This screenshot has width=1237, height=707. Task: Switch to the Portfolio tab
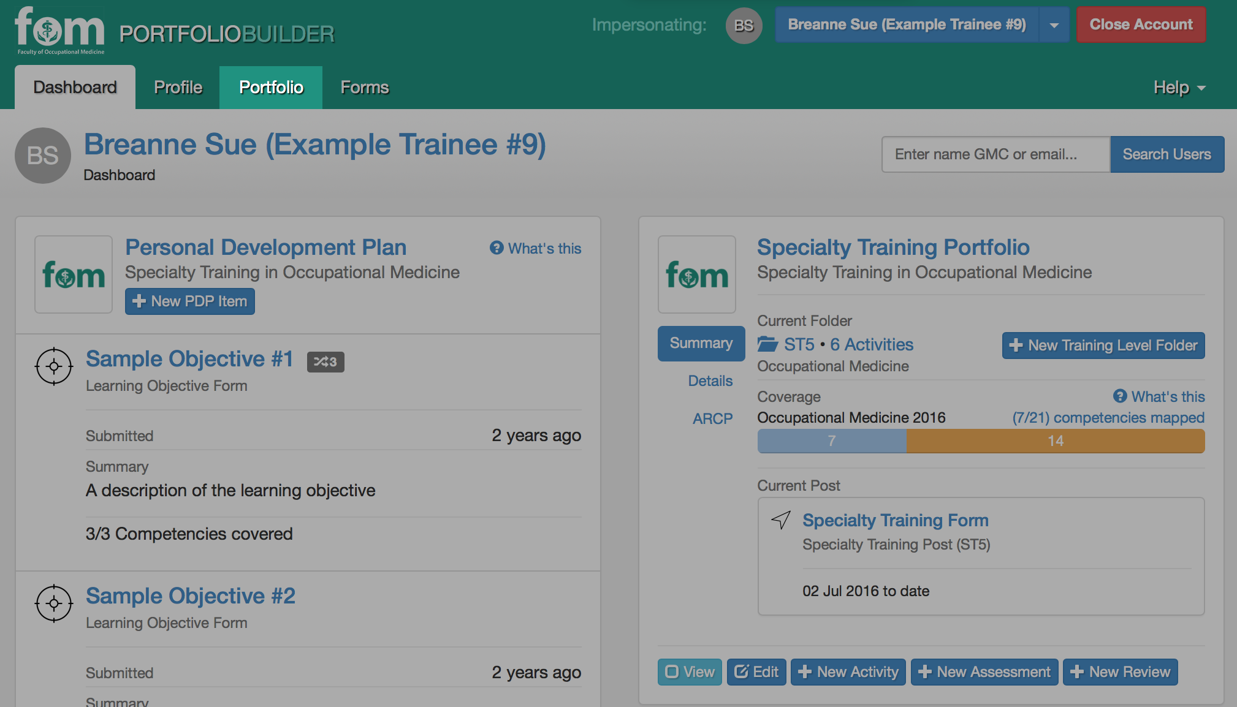[x=271, y=88]
